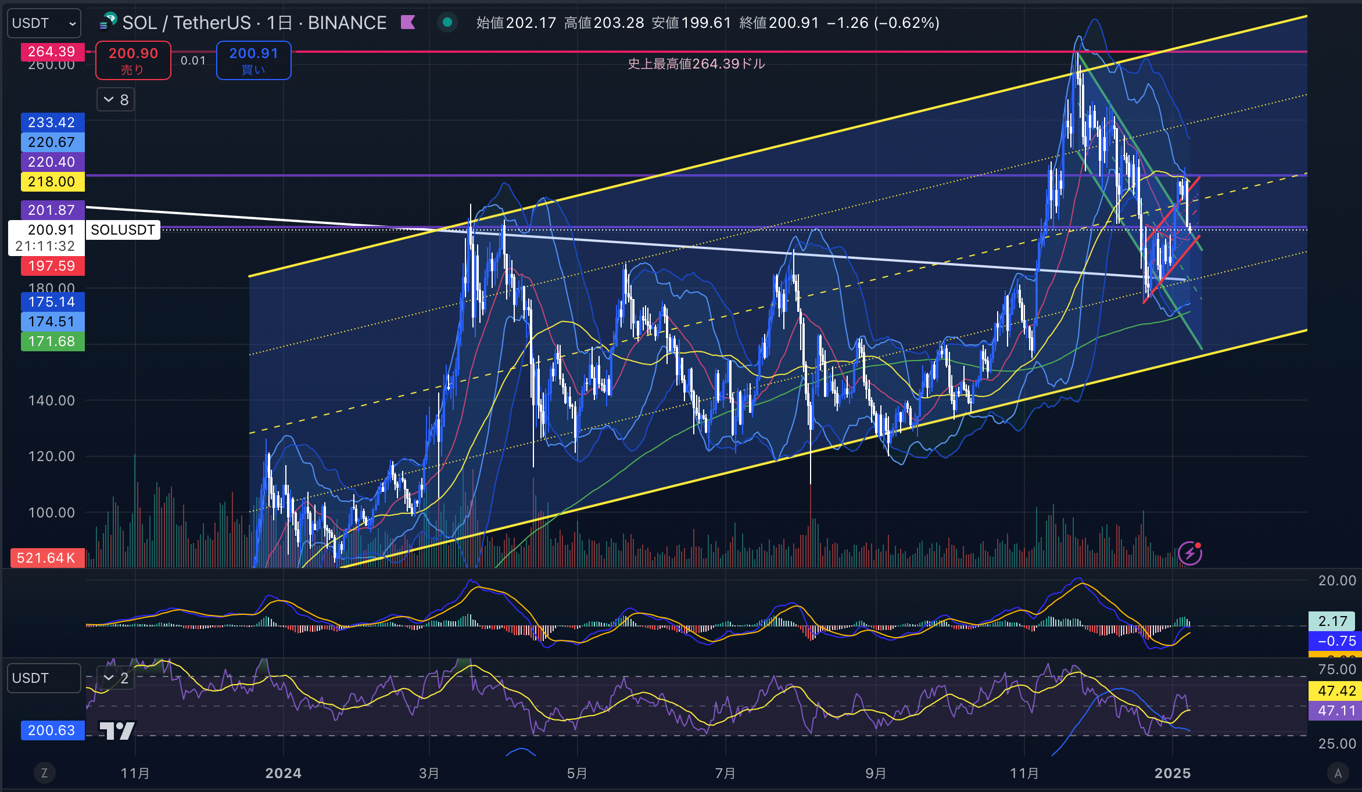
Task: Click the yellow RSI value 47.42
Action: click(x=1335, y=691)
